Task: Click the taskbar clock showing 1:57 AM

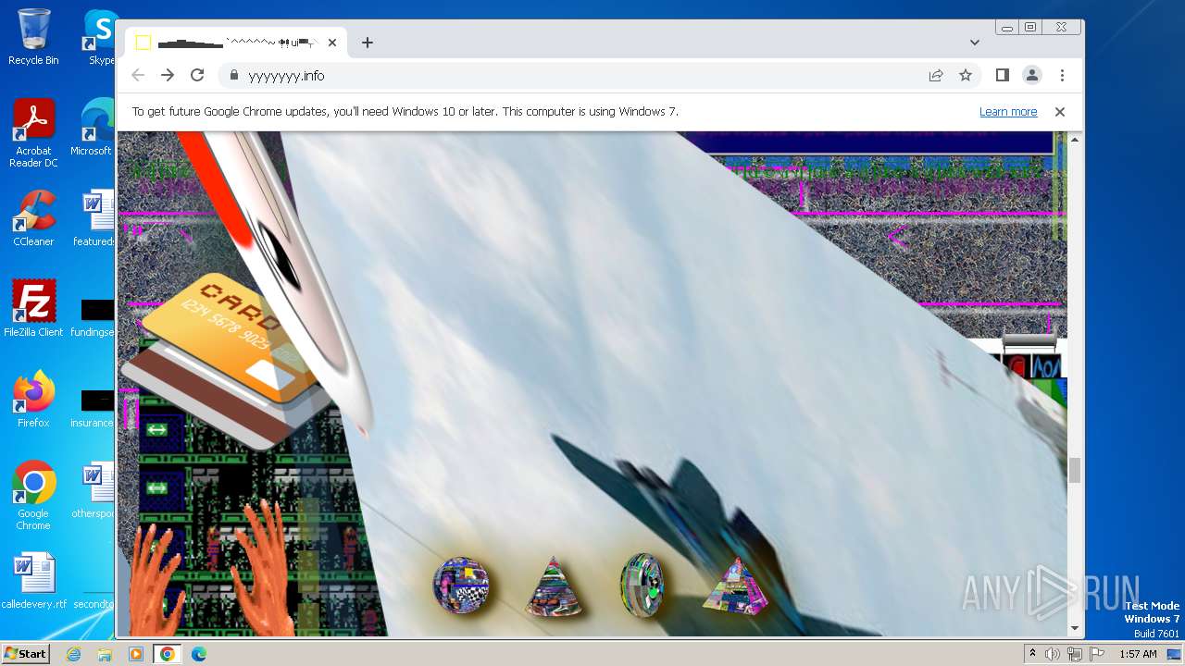Action: coord(1138,654)
